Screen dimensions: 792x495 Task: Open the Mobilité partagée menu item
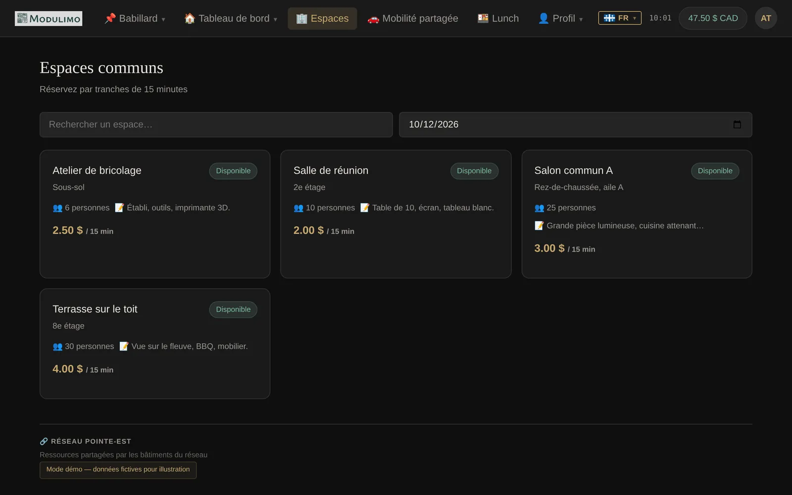pyautogui.click(x=413, y=18)
